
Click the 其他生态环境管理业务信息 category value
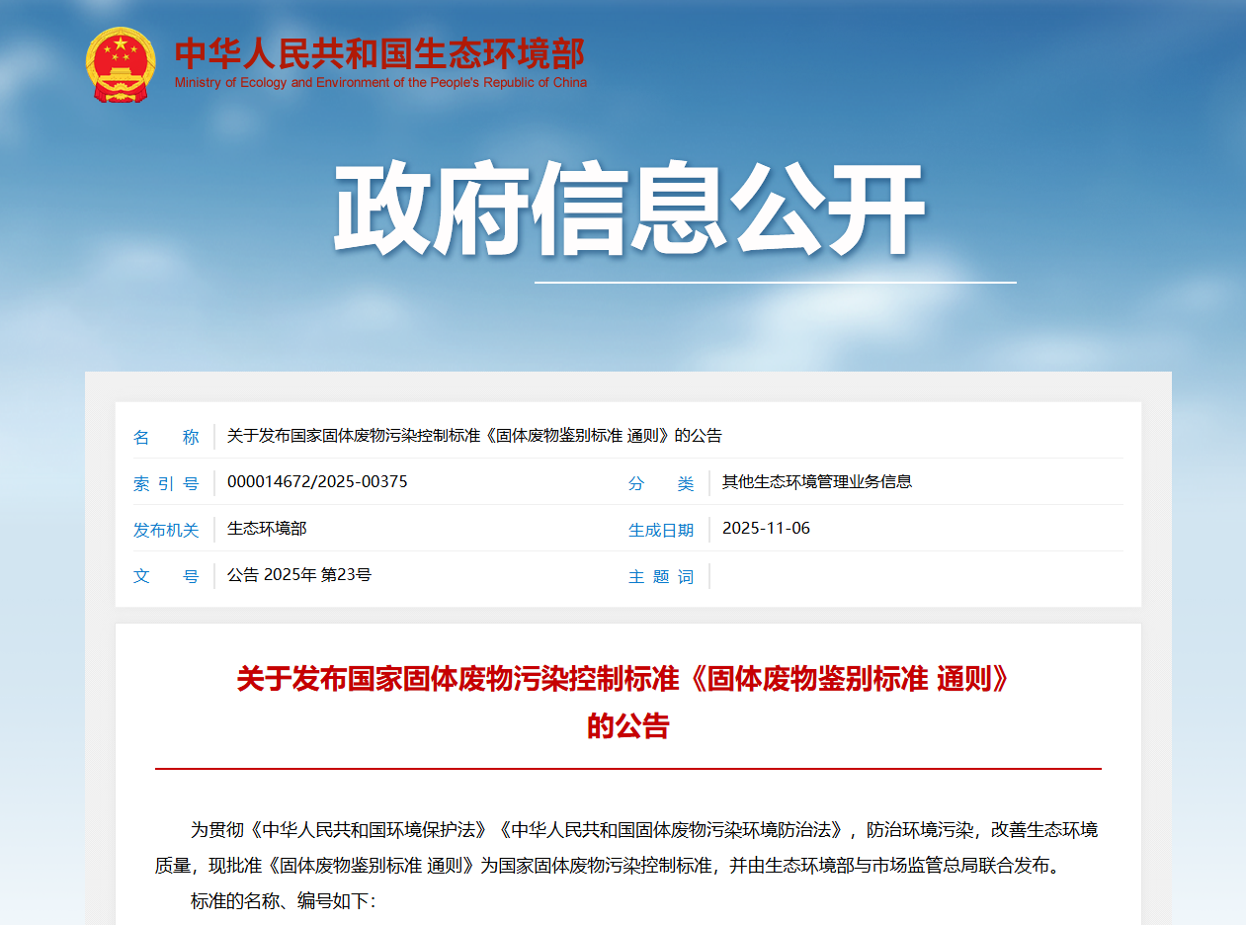click(x=816, y=482)
